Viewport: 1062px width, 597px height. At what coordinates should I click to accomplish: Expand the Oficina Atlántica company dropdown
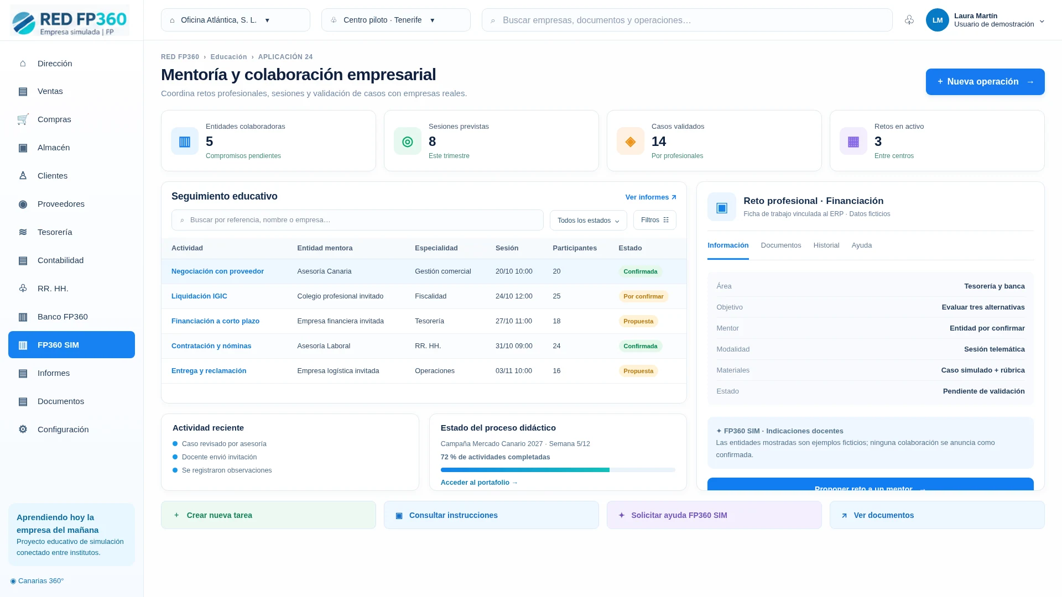point(236,20)
